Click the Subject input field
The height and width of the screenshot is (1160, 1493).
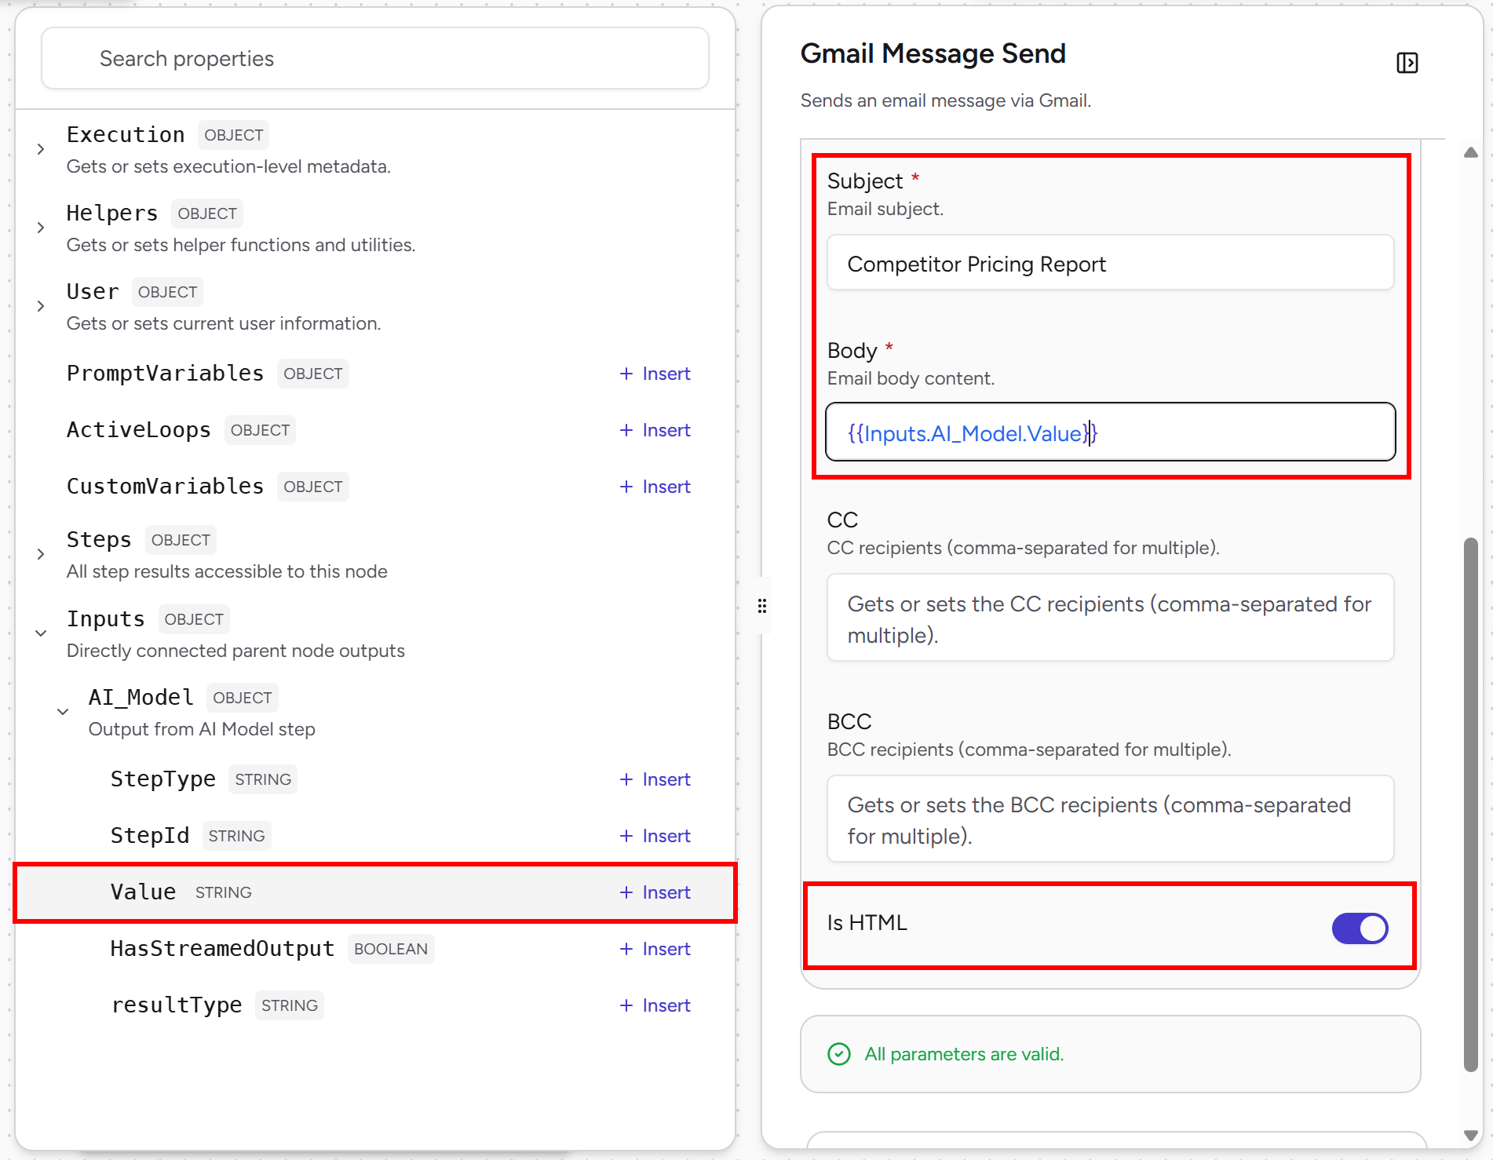(1110, 263)
